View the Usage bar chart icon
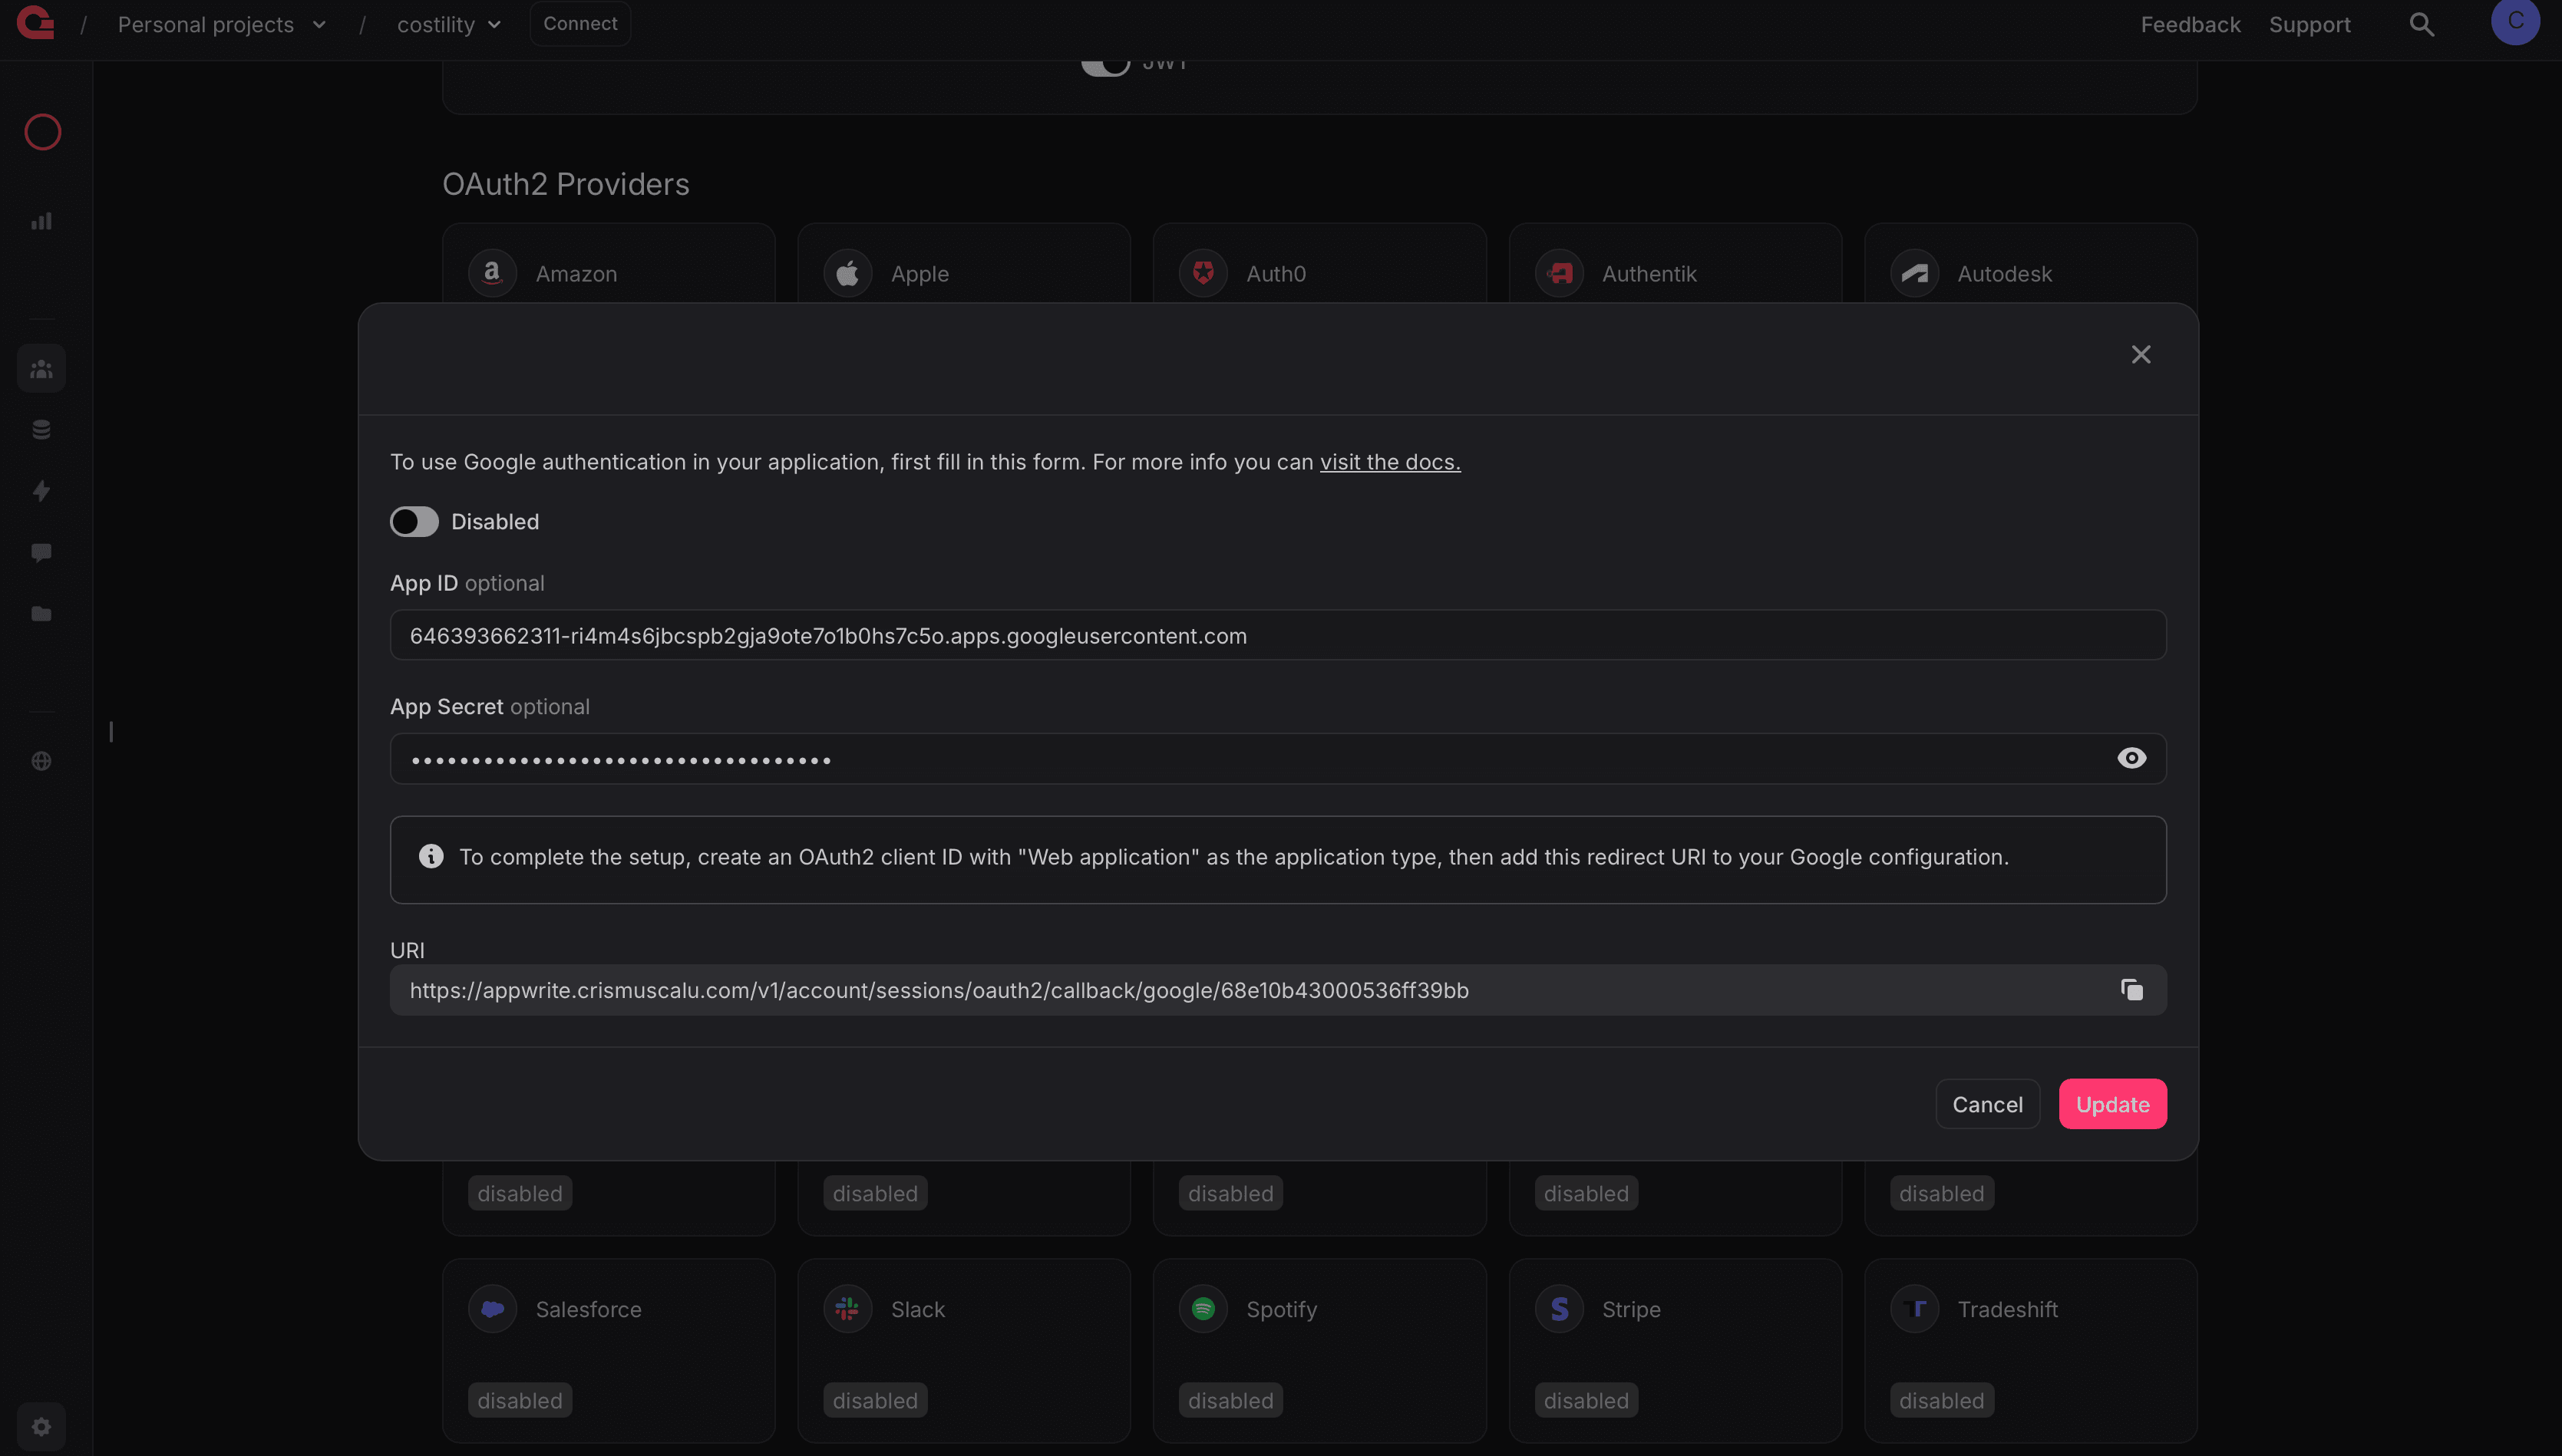 pos(41,221)
